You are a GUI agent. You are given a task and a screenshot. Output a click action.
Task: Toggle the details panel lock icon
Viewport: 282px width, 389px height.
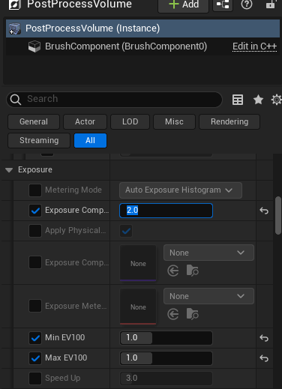tap(271, 4)
